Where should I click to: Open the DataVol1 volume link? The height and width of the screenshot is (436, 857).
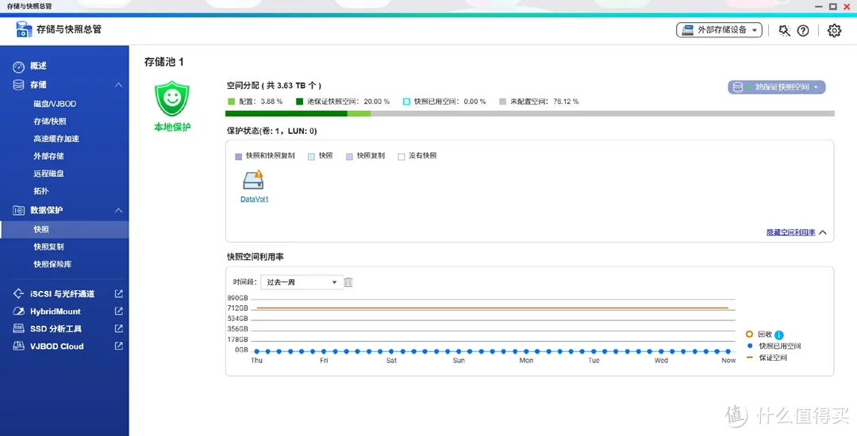tap(254, 199)
